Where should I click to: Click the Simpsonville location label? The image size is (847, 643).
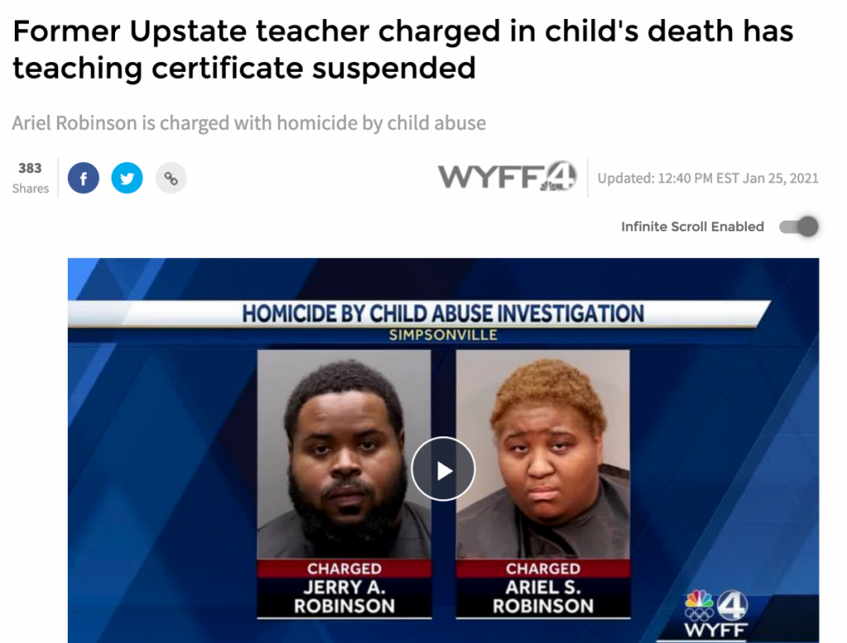click(x=443, y=335)
